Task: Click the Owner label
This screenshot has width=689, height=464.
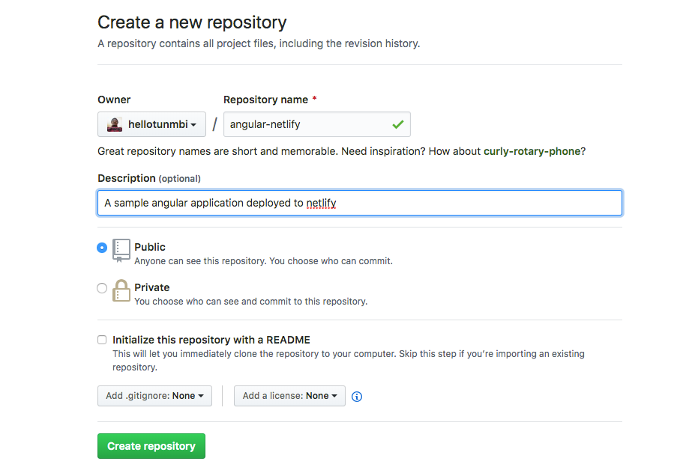Action: [114, 100]
